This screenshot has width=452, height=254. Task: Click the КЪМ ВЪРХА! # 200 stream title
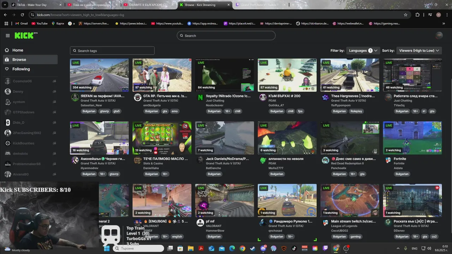pos(284,96)
